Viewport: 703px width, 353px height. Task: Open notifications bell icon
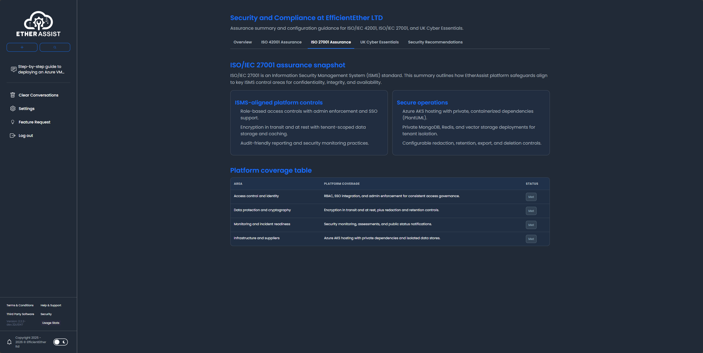[x=9, y=342]
